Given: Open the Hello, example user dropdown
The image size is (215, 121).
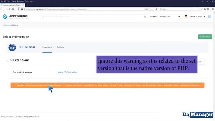Looking at the screenshot, I should (x=198, y=17).
